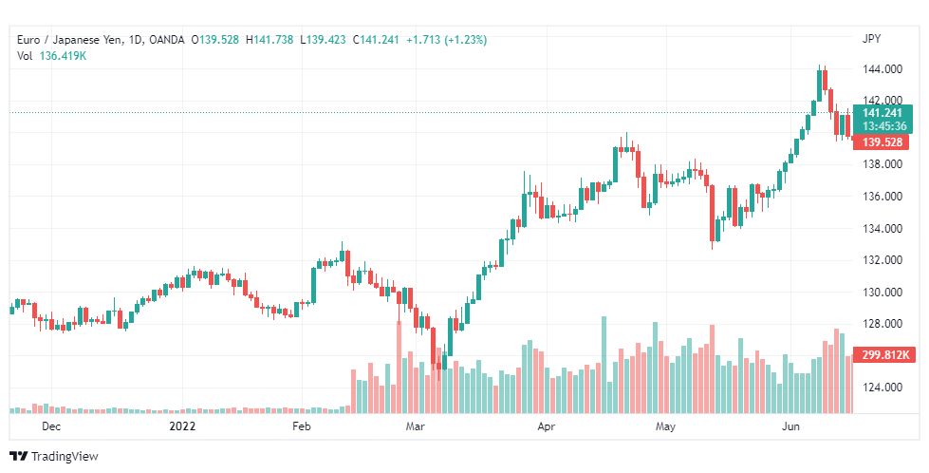Image resolution: width=929 pixels, height=473 pixels.
Task: Select the May label on the time axis
Action: pos(665,426)
